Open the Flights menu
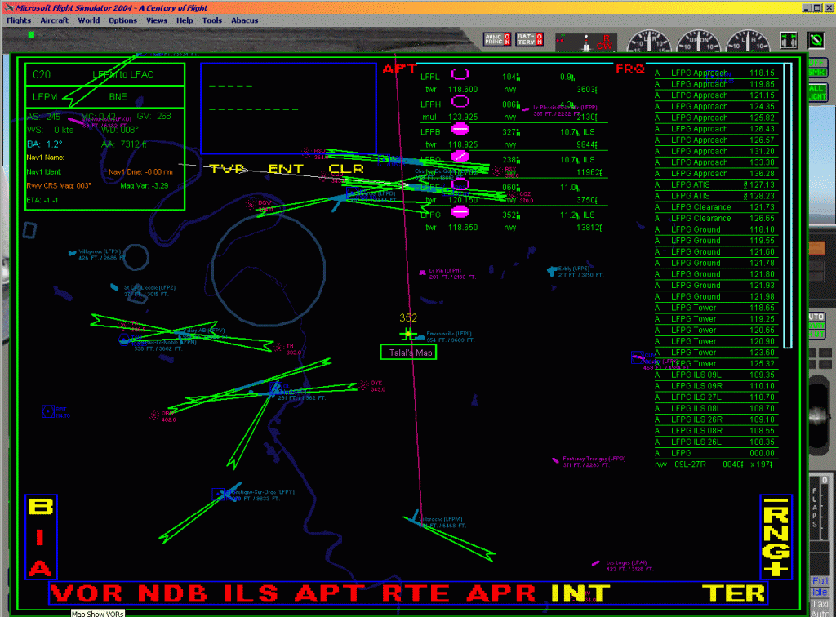The width and height of the screenshot is (836, 617). point(19,20)
